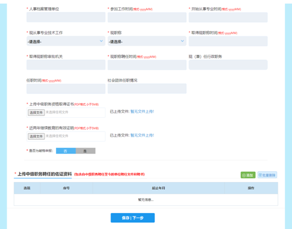Set 是否为破格申报 to 是
292x229 pixels.
pos(86,151)
